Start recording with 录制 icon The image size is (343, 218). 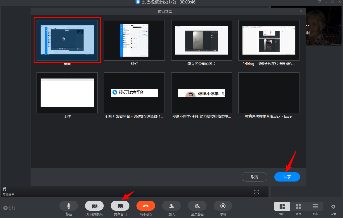(223, 206)
